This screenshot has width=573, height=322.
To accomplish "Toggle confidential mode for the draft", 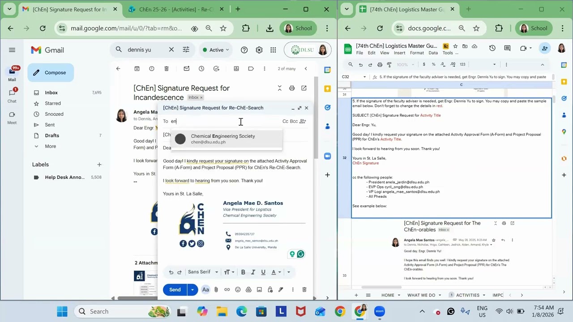I will coord(270,290).
